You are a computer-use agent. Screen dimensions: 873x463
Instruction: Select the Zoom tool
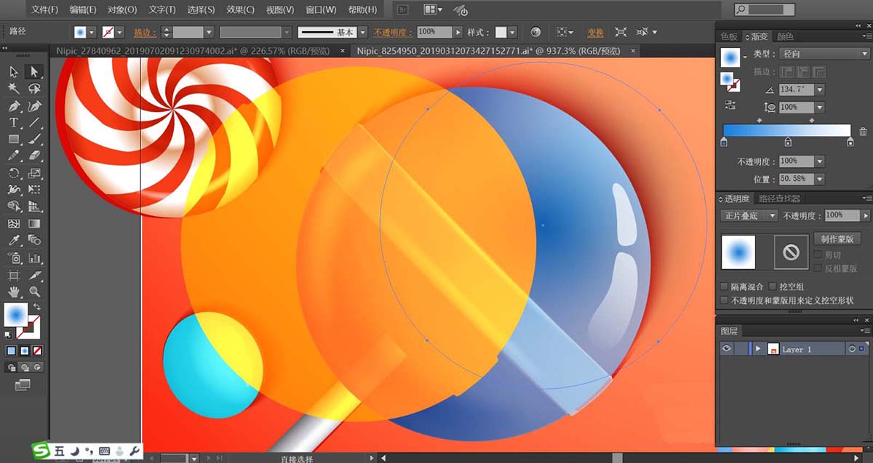(x=34, y=291)
